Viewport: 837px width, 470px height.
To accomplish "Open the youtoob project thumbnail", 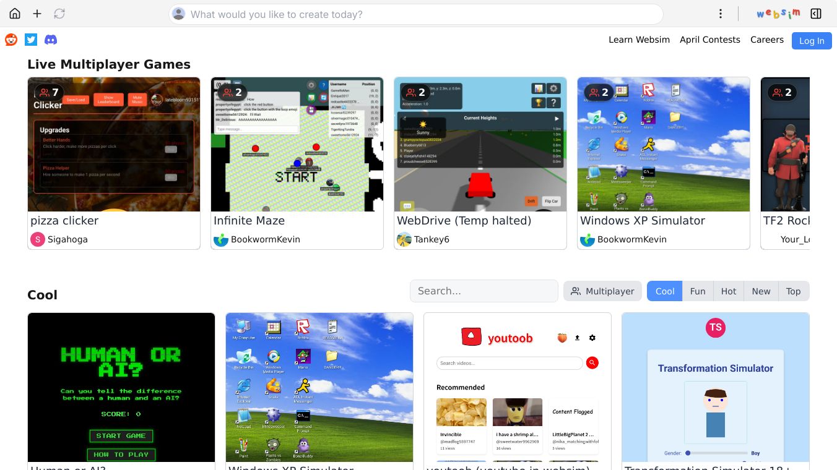I will pyautogui.click(x=518, y=387).
